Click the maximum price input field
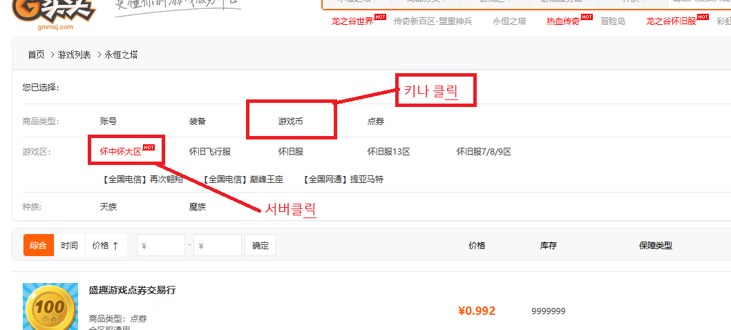This screenshot has width=731, height=330. coord(218,245)
